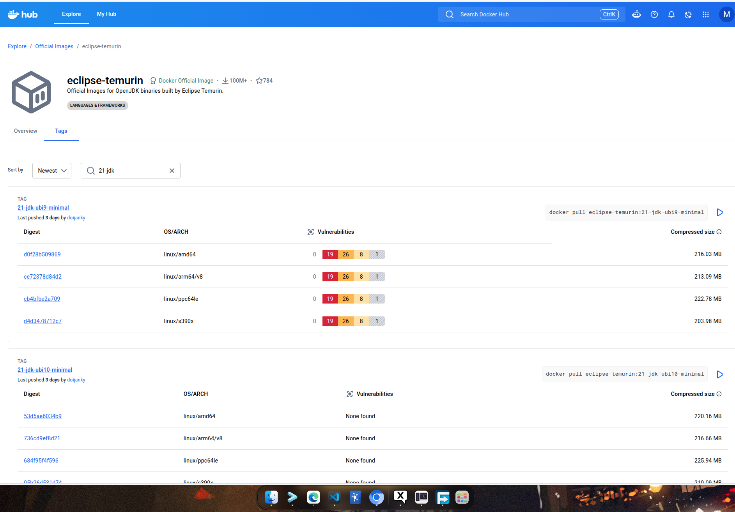
Task: Click the Compressed size info icon for ubi9-minimal
Action: pyautogui.click(x=719, y=232)
